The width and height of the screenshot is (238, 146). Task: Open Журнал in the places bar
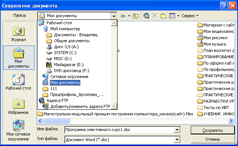[x=19, y=33]
